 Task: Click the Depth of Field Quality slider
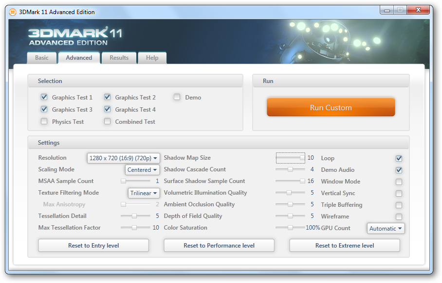[290, 216]
